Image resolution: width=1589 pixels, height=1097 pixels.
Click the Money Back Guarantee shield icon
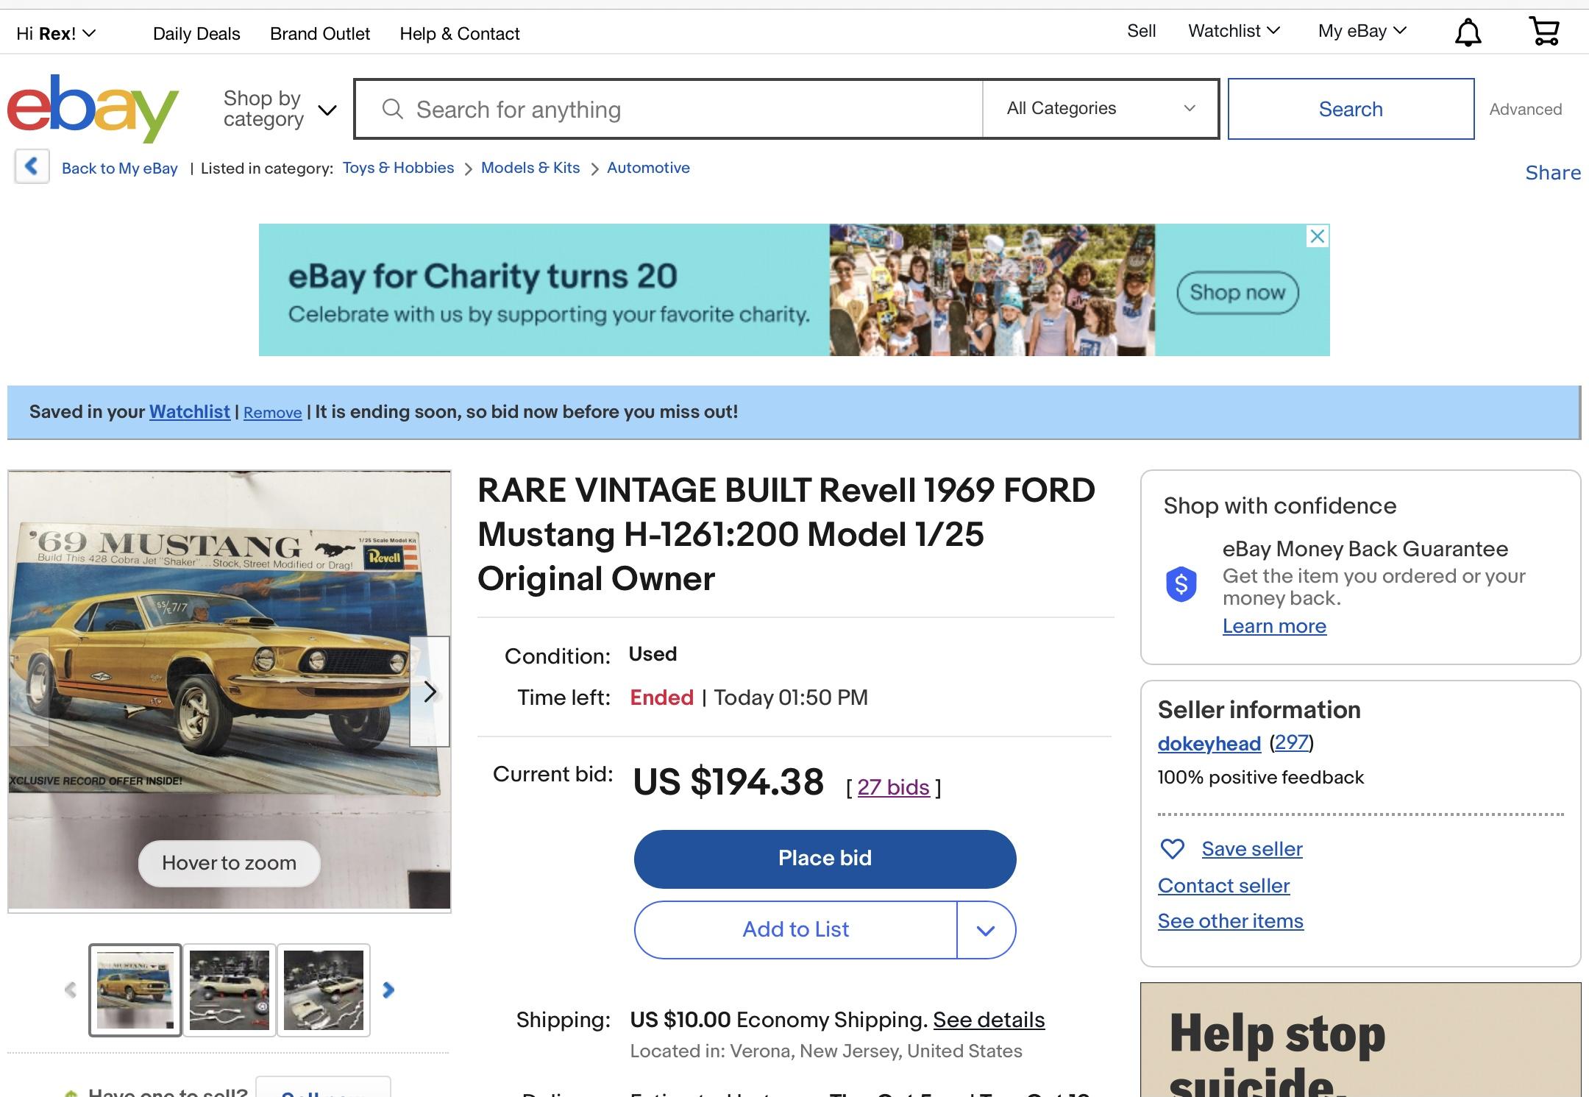point(1181,585)
